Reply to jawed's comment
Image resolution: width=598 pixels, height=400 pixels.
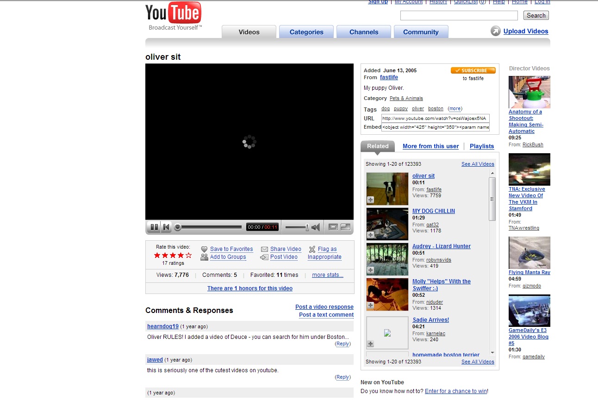[x=343, y=377]
